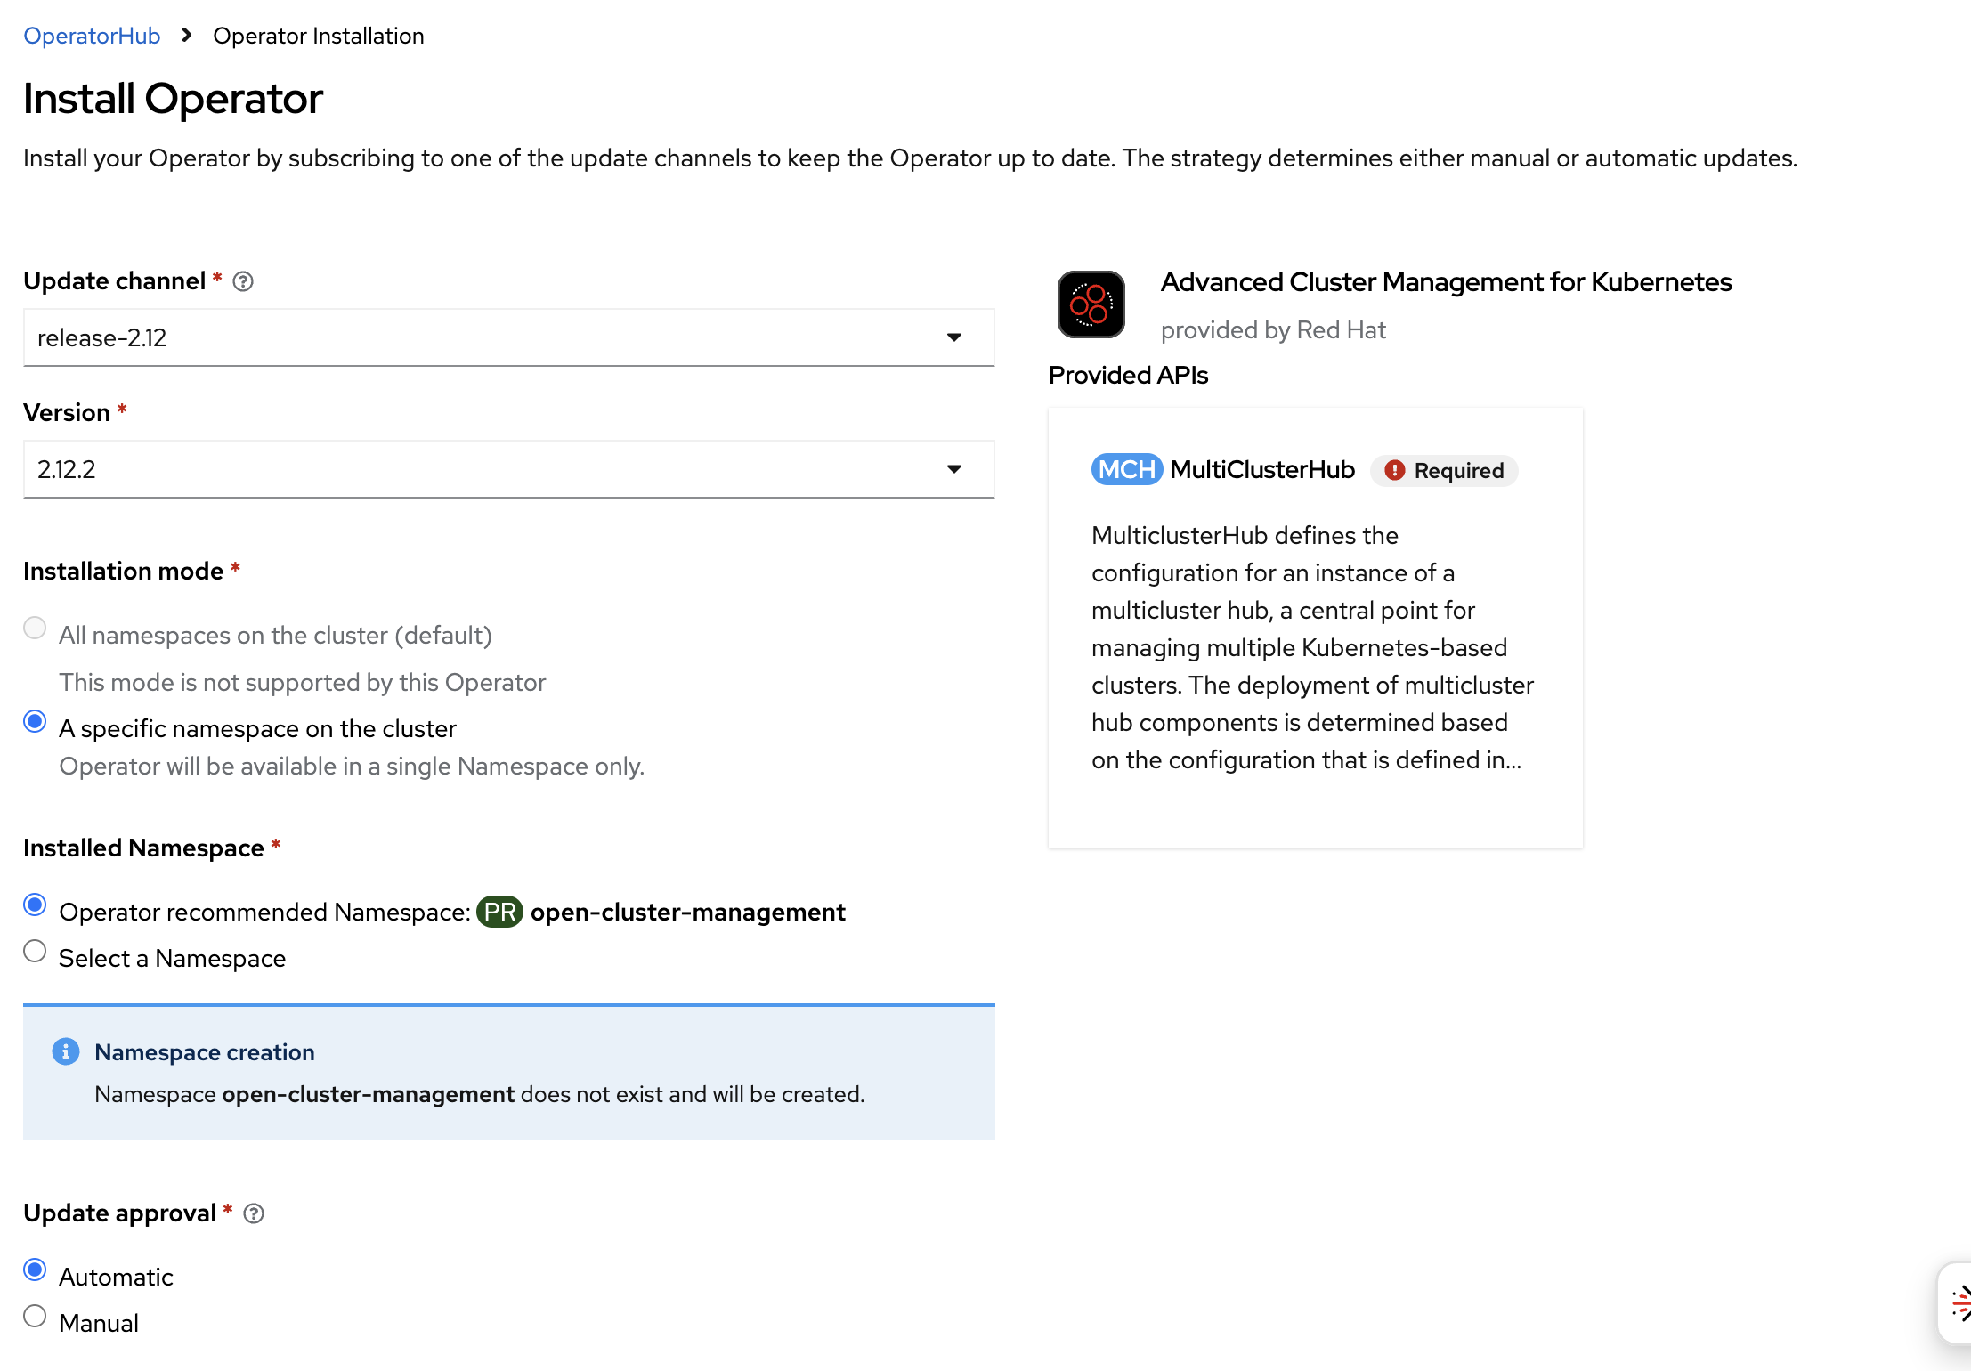Click the open-cluster-management namespace name
Image resolution: width=1971 pixels, height=1371 pixels.
[x=687, y=912]
